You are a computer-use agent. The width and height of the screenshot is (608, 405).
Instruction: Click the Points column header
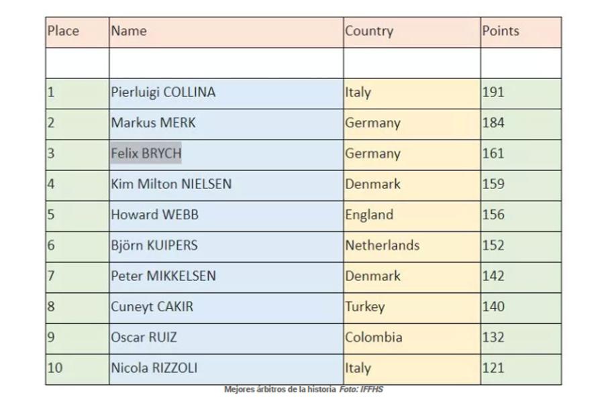pos(501,31)
